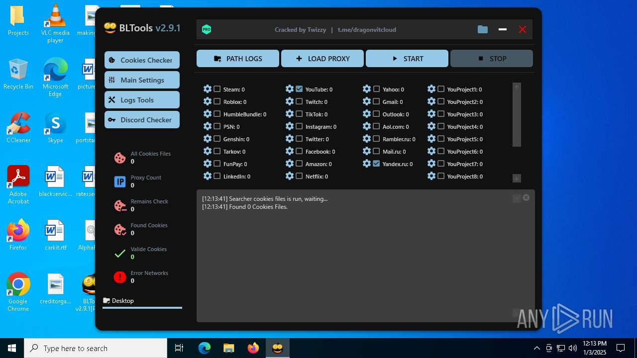Enable the FunPay checkbox
Viewport: 637px width, 358px height.
217,164
